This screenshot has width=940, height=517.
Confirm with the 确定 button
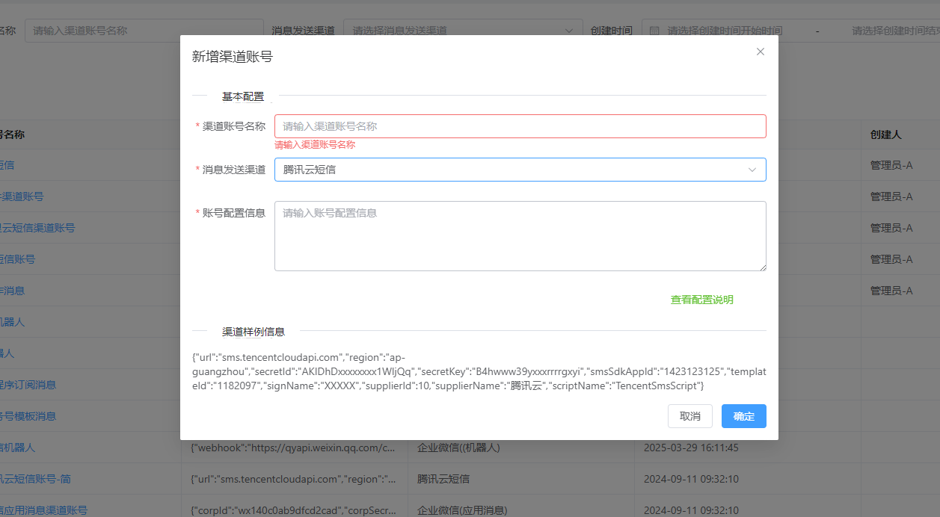point(744,416)
